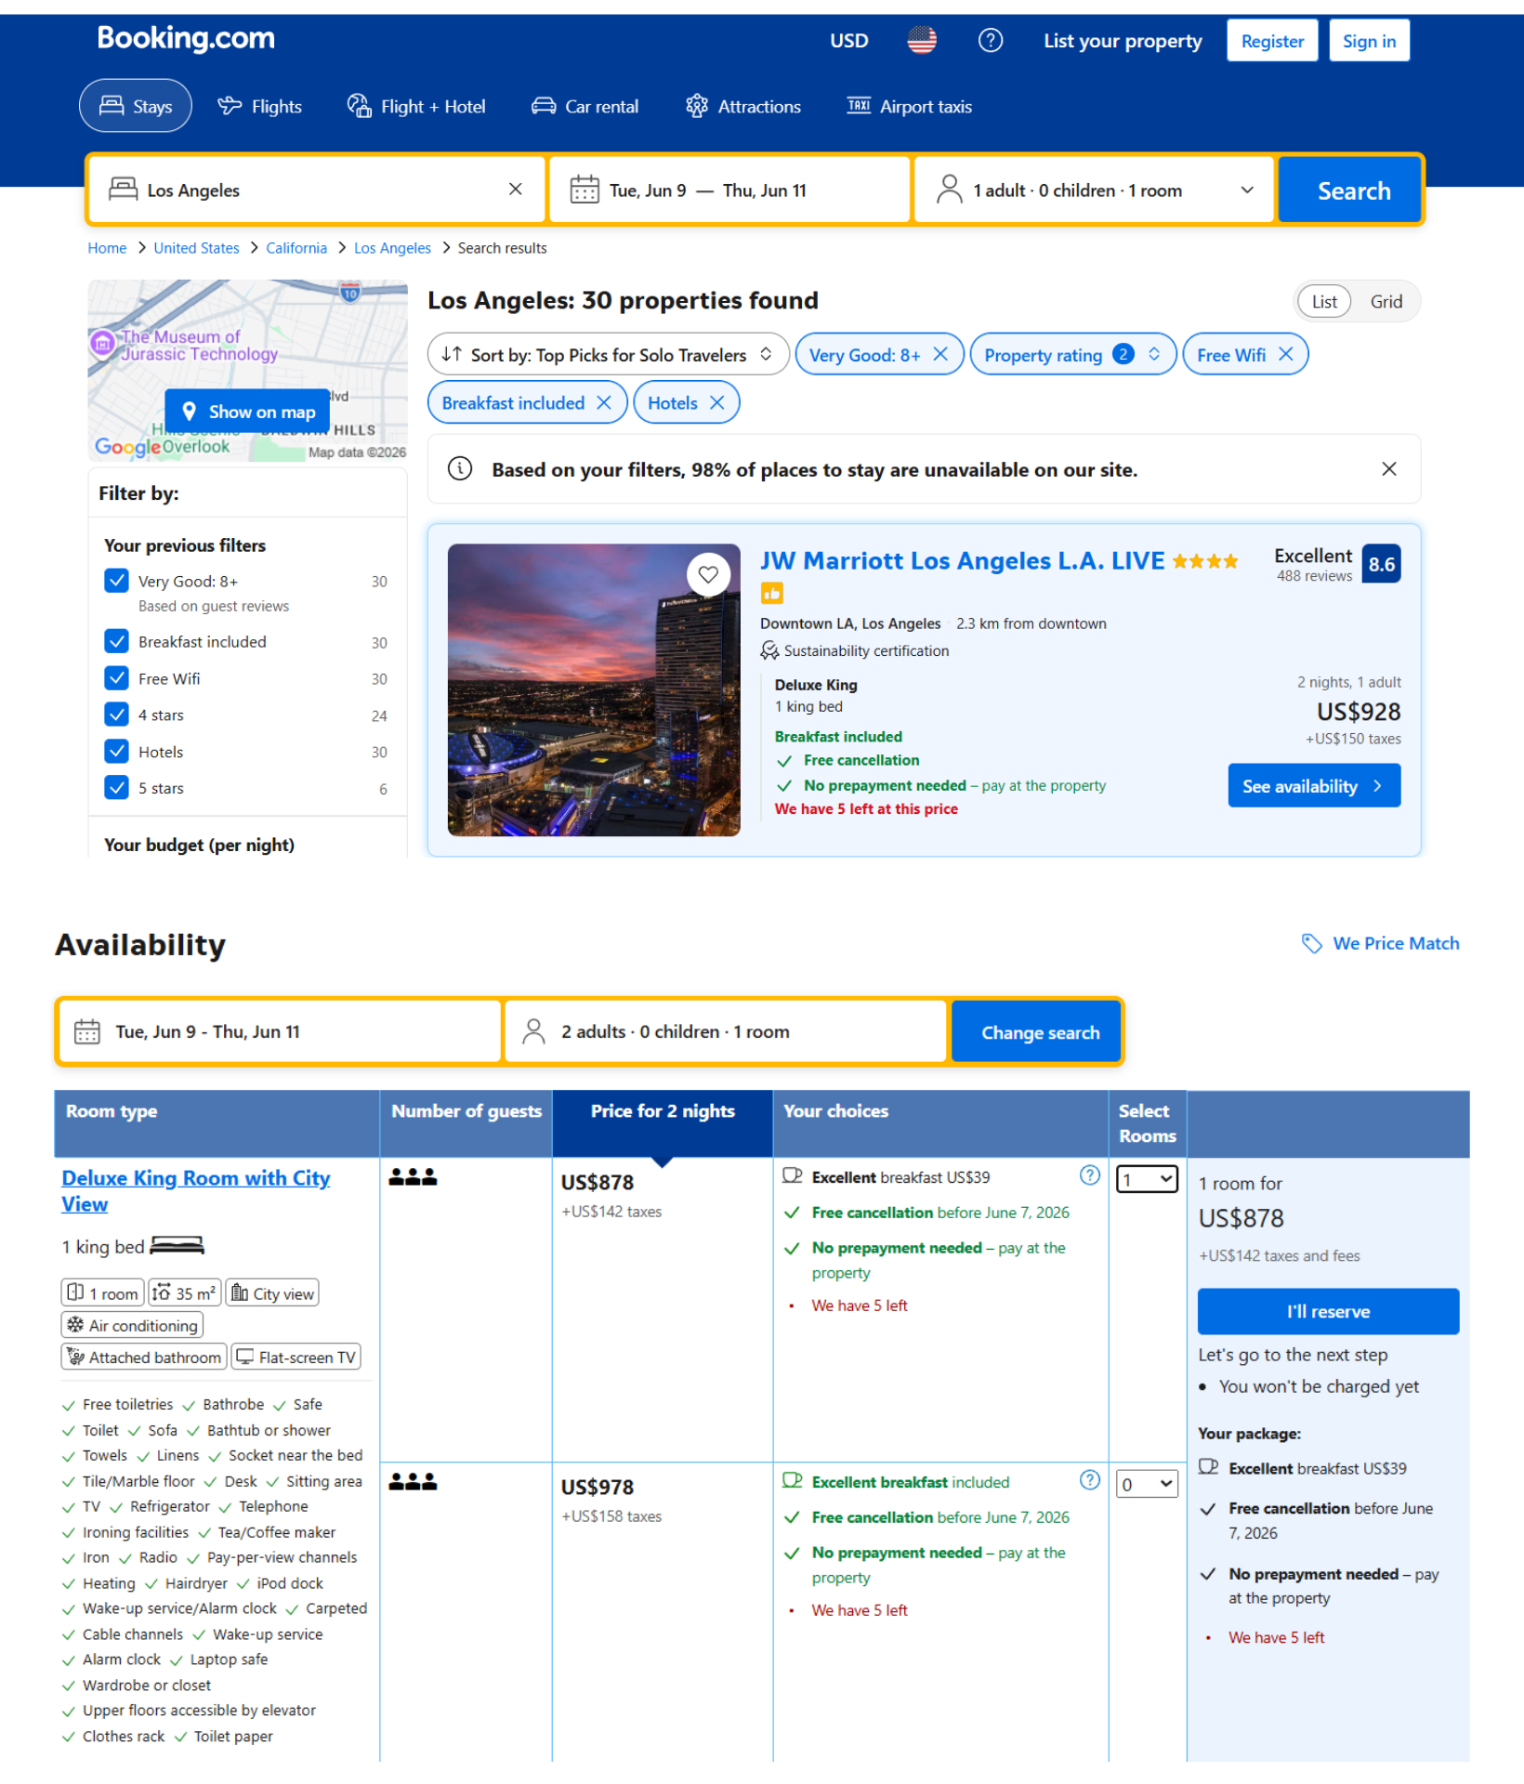Open the 2 adults guests selector in Availability
The image size is (1524, 1784).
725,1032
